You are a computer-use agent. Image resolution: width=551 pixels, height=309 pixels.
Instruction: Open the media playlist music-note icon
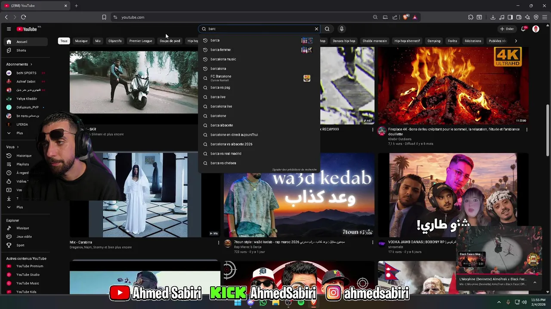pos(501,17)
